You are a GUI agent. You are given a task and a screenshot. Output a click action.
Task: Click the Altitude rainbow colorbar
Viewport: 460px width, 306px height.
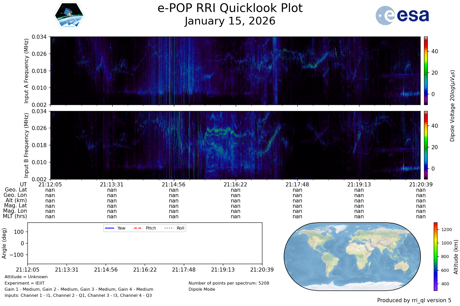pyautogui.click(x=435, y=257)
